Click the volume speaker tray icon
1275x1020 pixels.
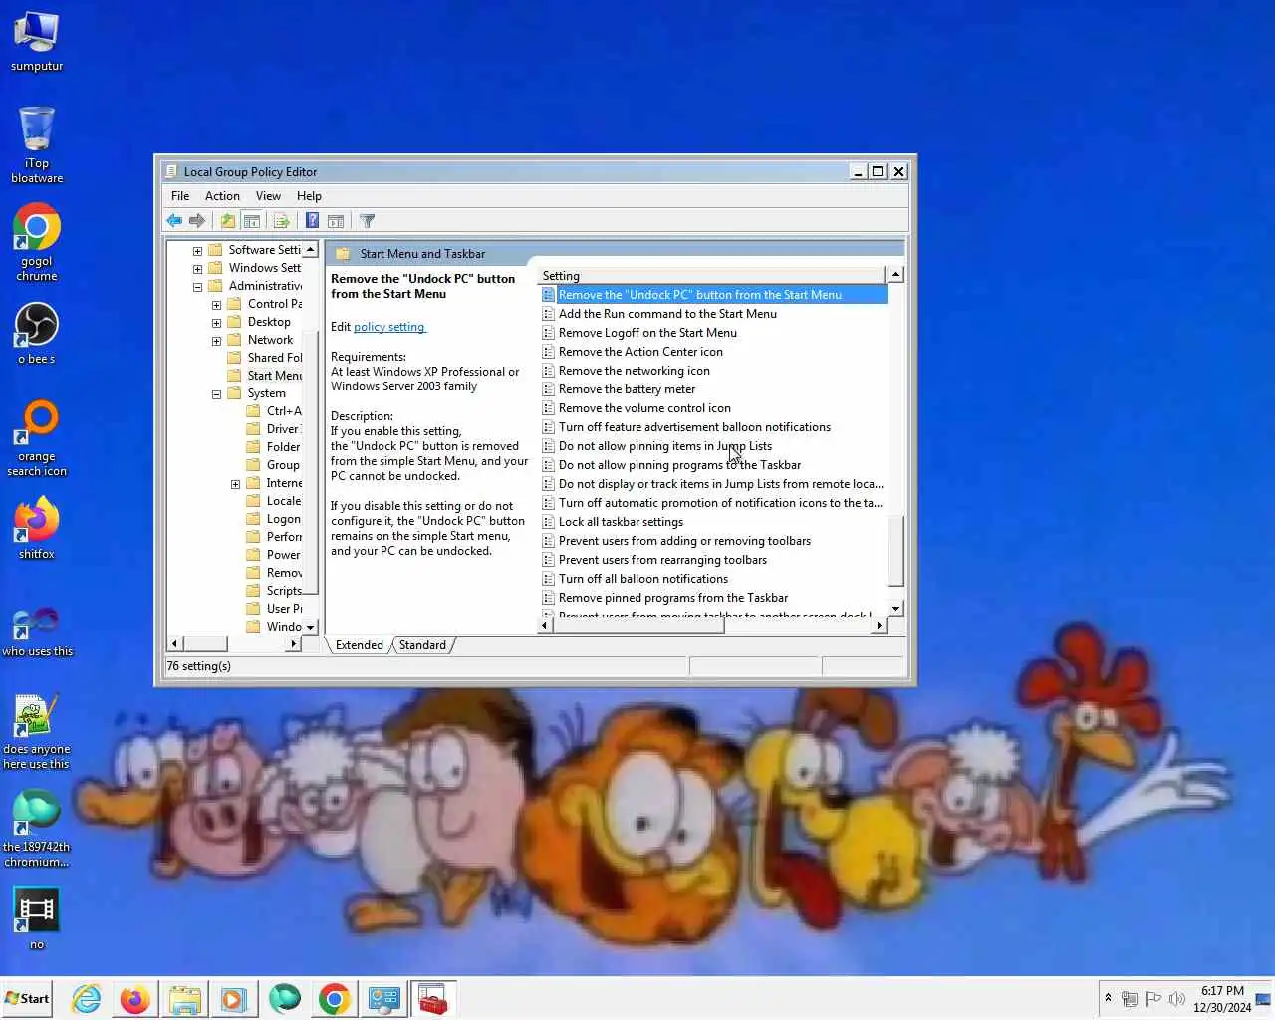point(1176,999)
